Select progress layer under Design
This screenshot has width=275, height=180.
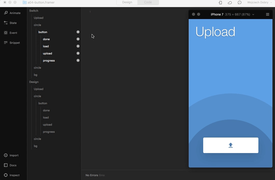coord(49,132)
